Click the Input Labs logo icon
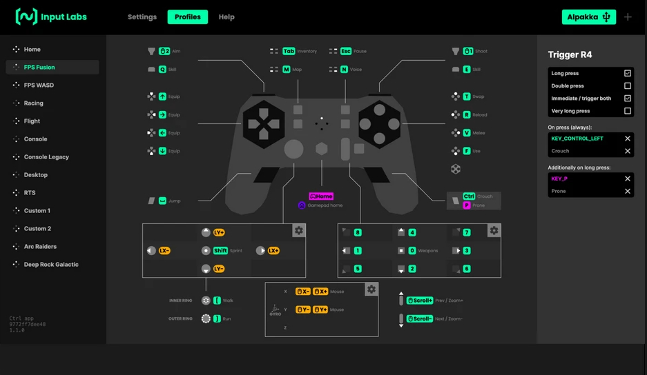The image size is (647, 375). (x=26, y=17)
